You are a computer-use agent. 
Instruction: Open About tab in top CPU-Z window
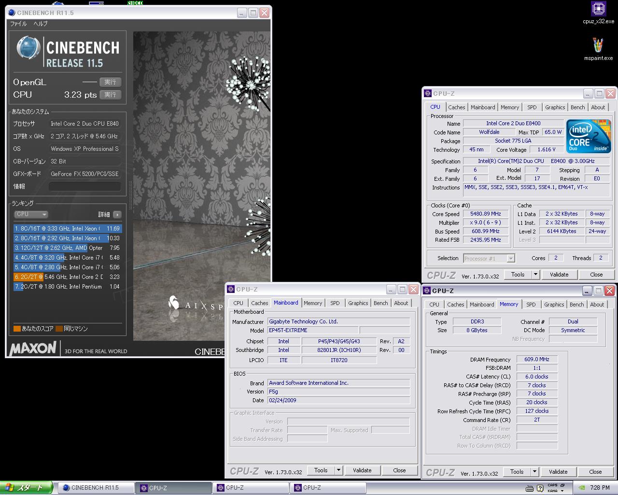[x=598, y=107]
